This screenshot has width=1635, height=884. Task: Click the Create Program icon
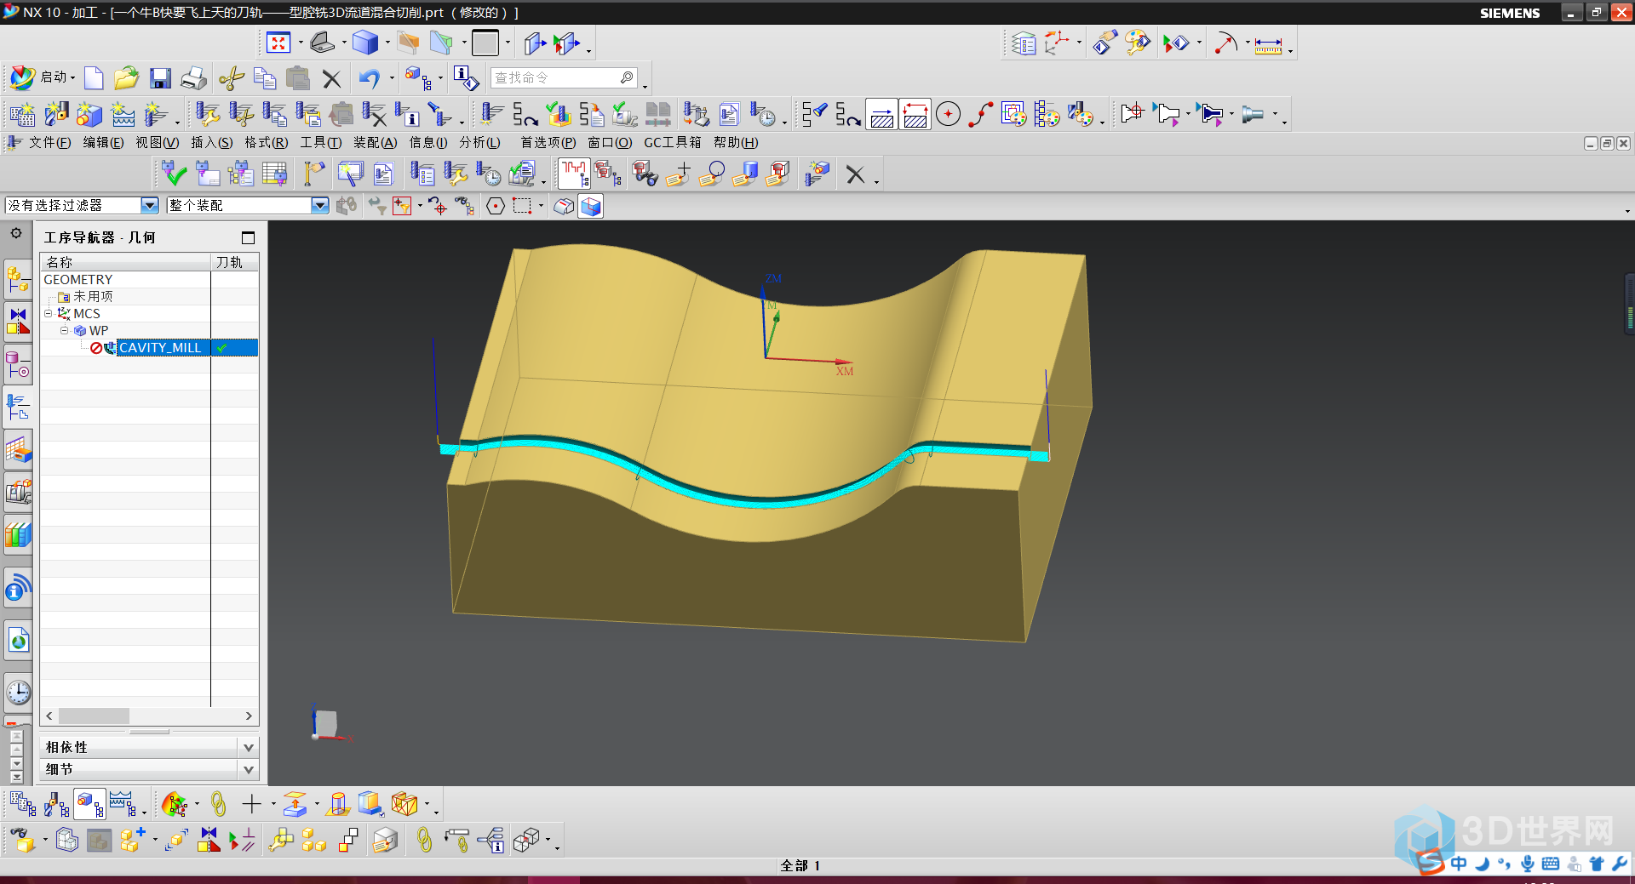23,114
